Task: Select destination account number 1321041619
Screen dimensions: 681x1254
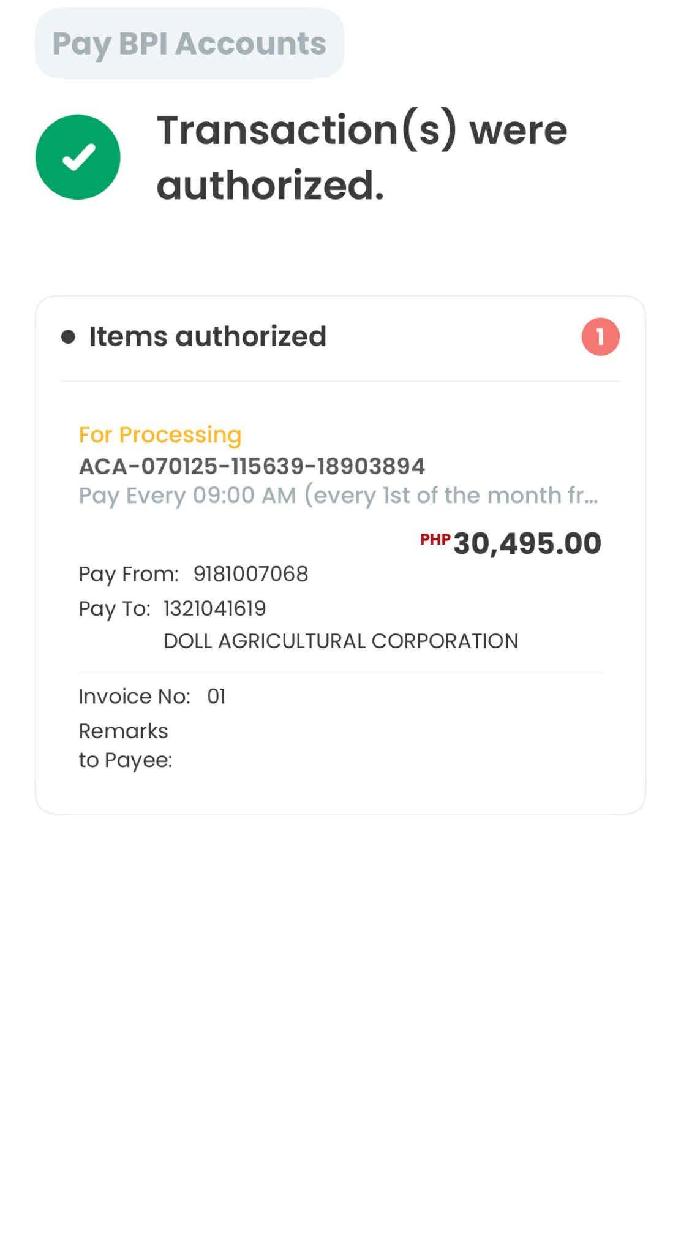Action: point(214,608)
